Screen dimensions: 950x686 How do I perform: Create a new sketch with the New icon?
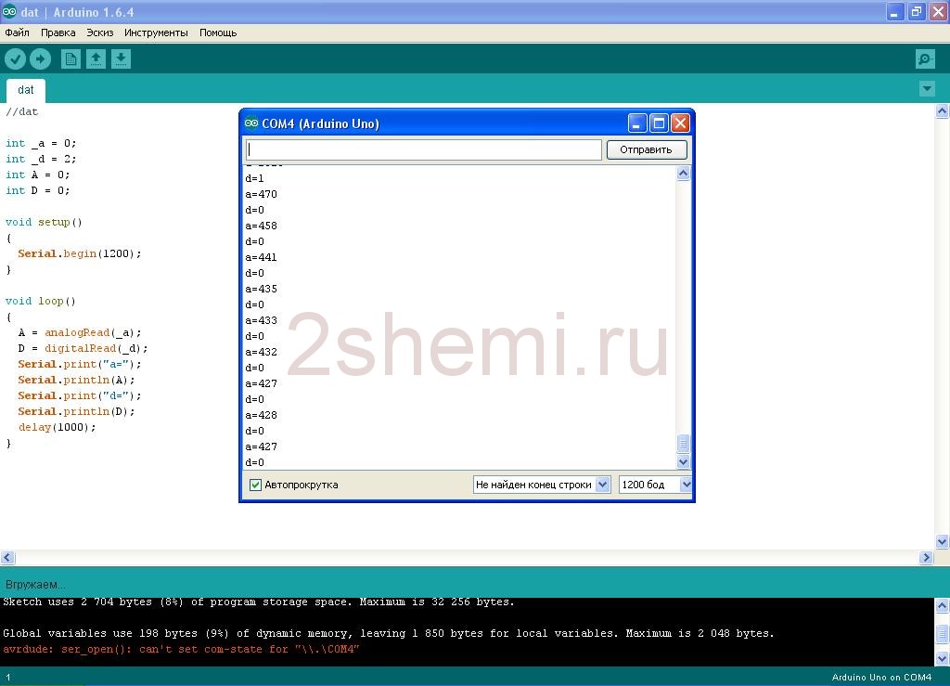[71, 58]
